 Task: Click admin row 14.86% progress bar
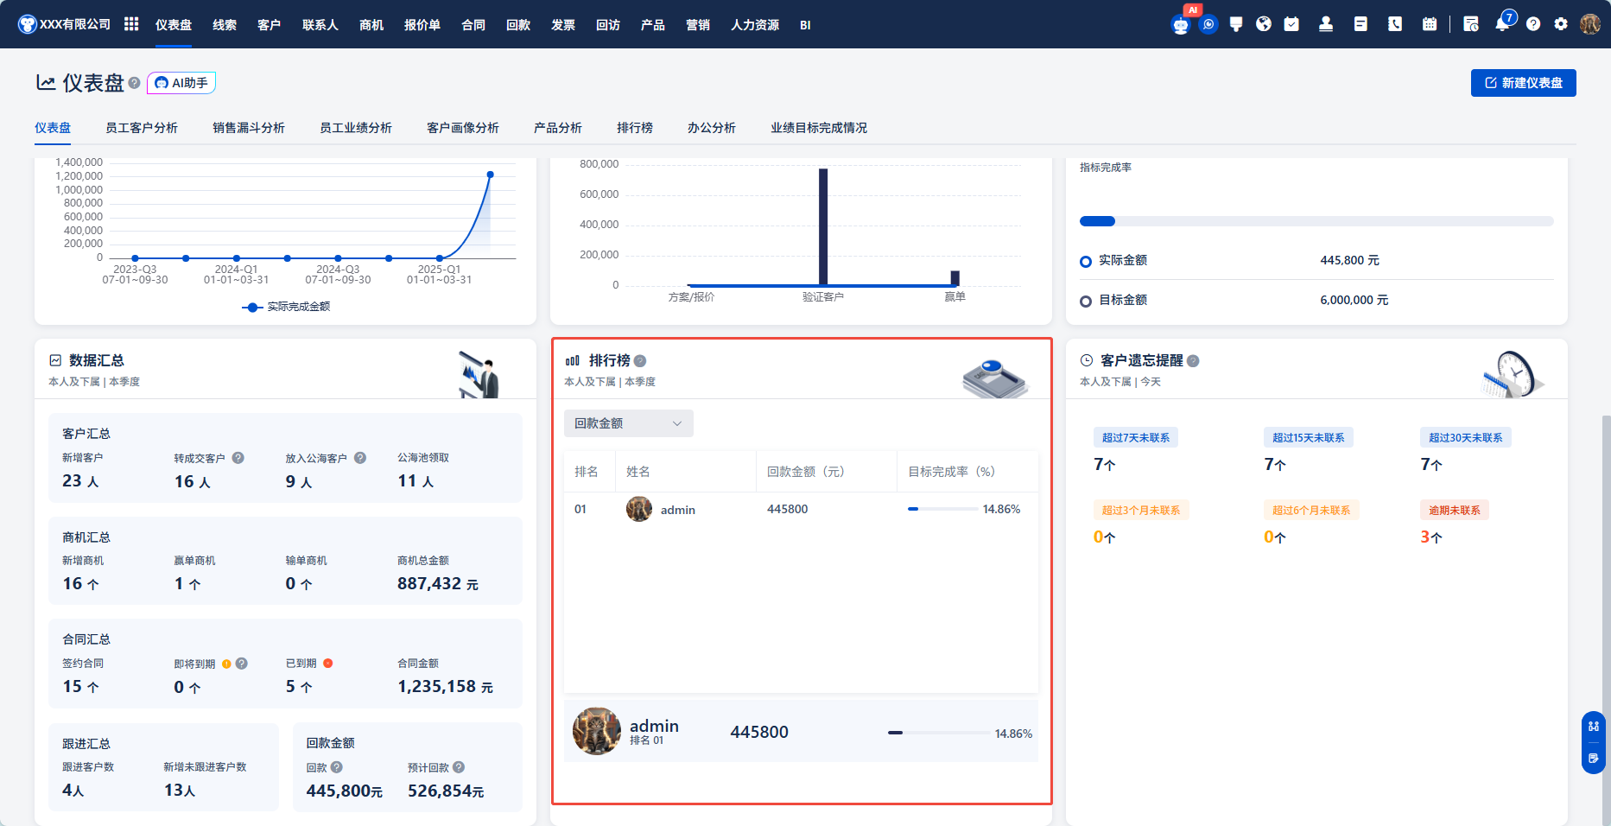click(942, 509)
